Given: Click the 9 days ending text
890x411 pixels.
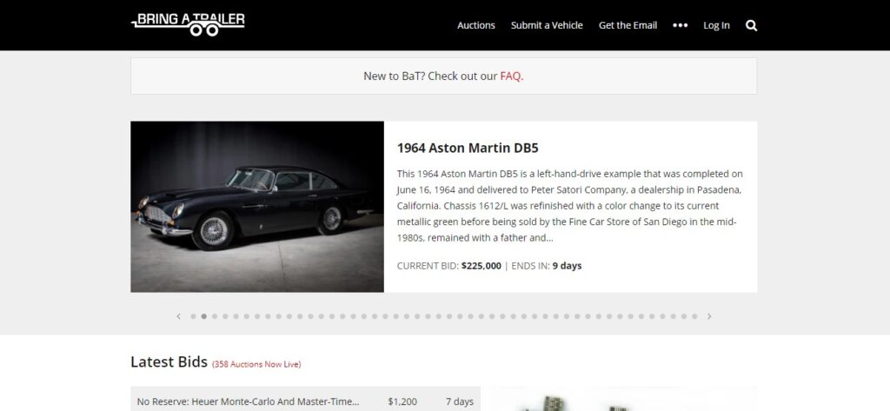Looking at the screenshot, I should pos(567,266).
